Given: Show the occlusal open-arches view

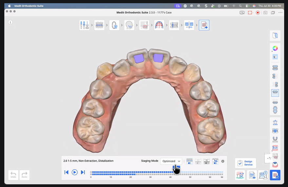Looking at the screenshot, I should coord(275,110).
